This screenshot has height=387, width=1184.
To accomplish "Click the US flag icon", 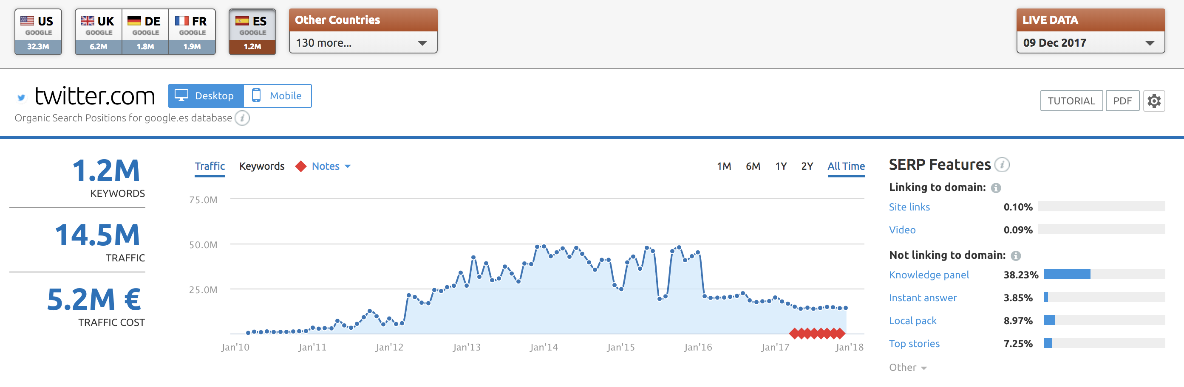I will 27,21.
